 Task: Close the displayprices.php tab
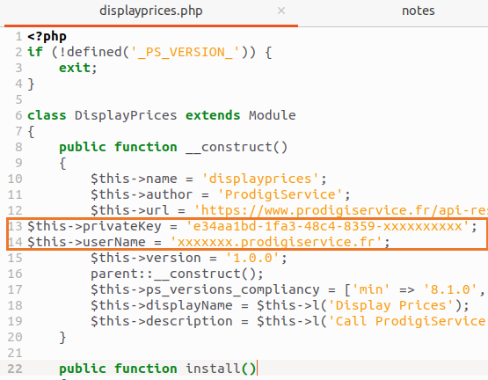(281, 11)
